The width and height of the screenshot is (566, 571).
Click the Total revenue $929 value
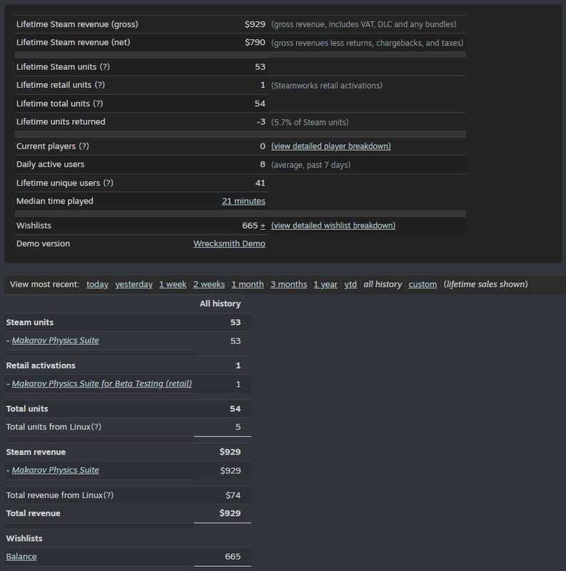[x=231, y=513]
